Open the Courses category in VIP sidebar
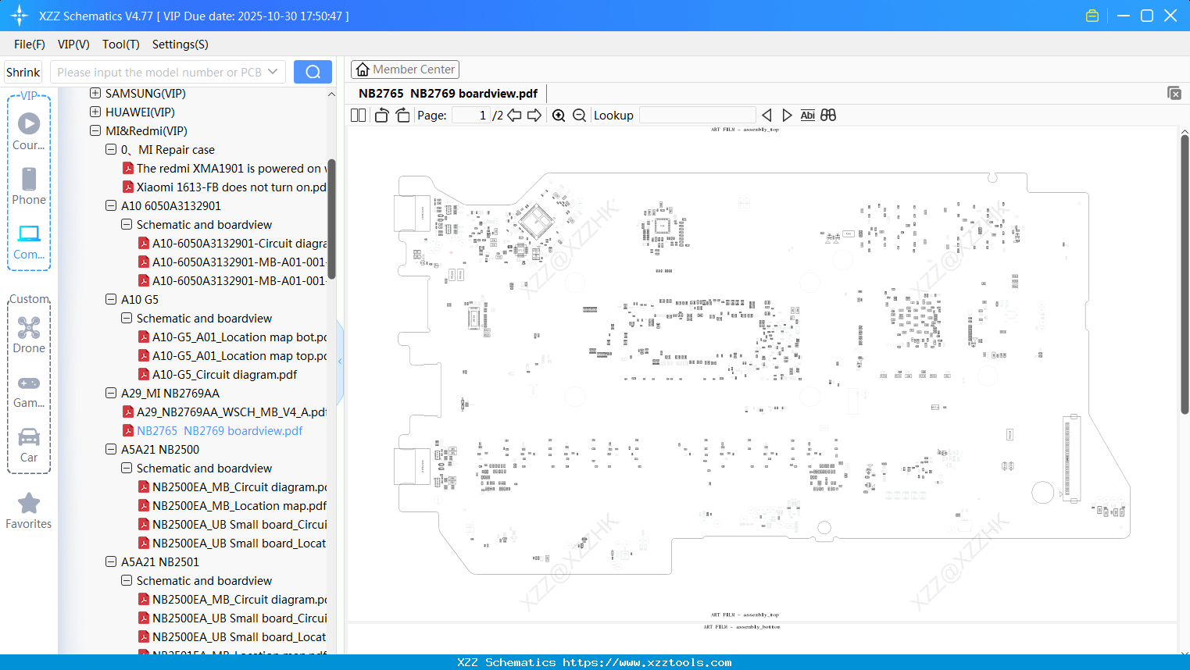Screen dimensions: 1190x670 tap(29, 131)
